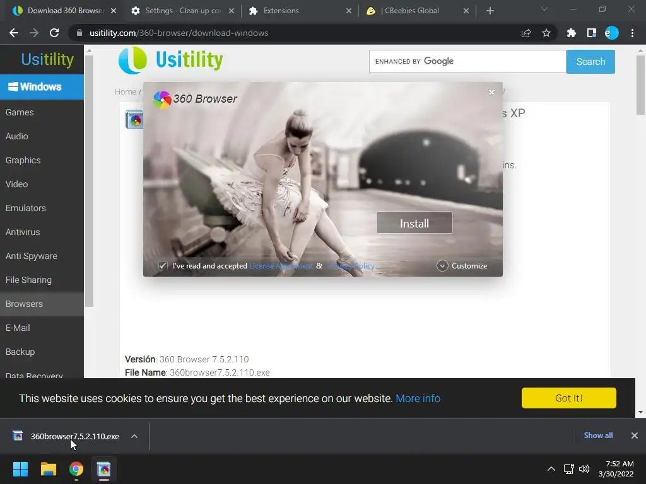The image size is (646, 484).
Task: Select the Windows category in sidebar
Action: 42,87
